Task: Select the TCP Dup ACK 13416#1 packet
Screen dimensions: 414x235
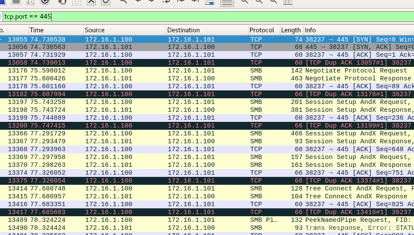Action: (x=207, y=212)
